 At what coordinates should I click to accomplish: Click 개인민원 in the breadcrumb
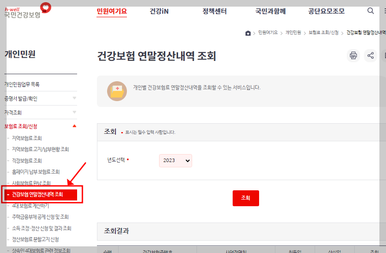(293, 33)
